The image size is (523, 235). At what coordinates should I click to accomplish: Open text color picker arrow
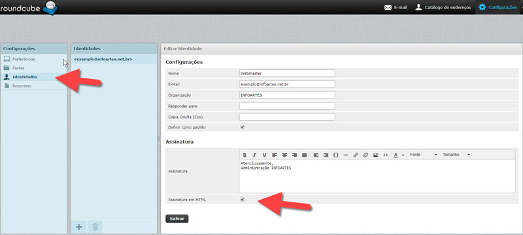click(x=403, y=155)
